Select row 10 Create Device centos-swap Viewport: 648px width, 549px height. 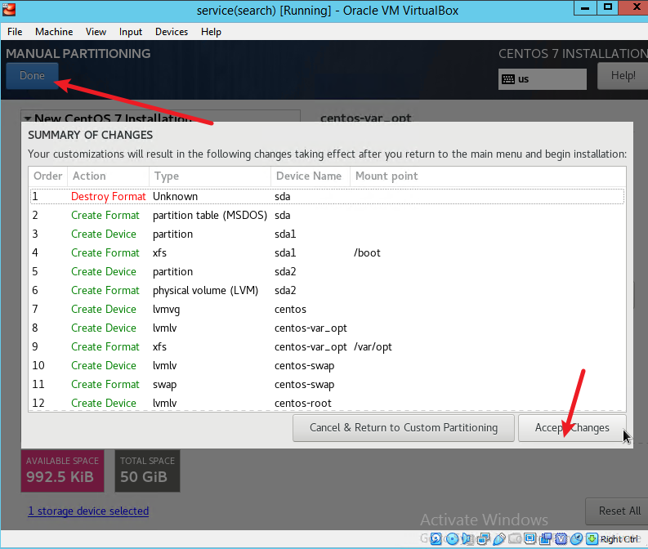[327, 365]
